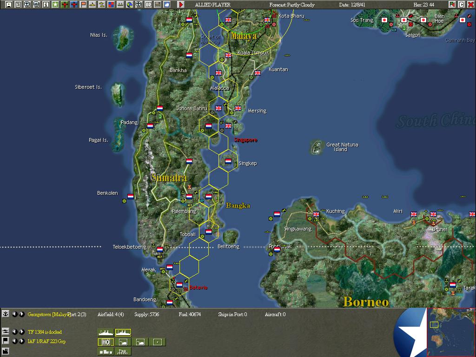Click the 'Fuel: 40674' readout
This screenshot has height=357, width=476.
[190, 314]
